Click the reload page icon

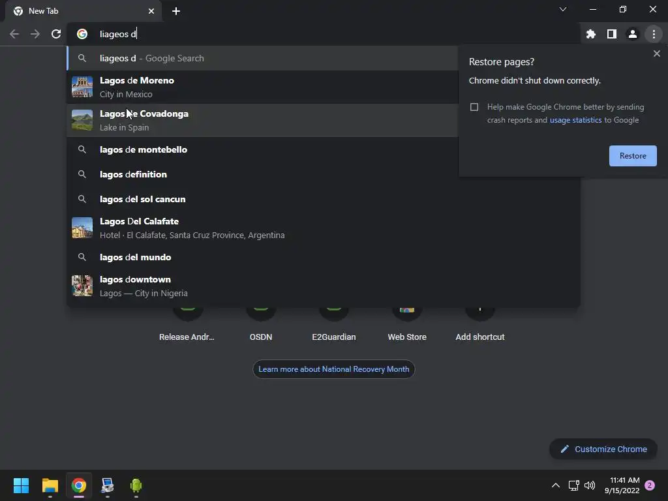[x=56, y=34]
